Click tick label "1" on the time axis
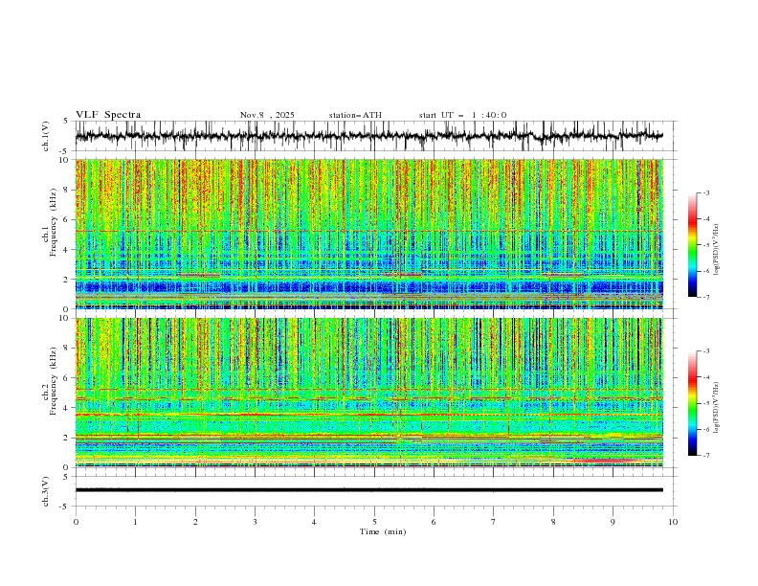The width and height of the screenshot is (758, 586). (135, 522)
